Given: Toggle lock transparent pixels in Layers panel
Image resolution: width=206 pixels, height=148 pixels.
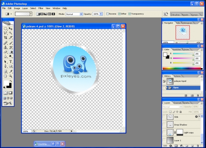Looking at the screenshot, I should click(x=170, y=112).
